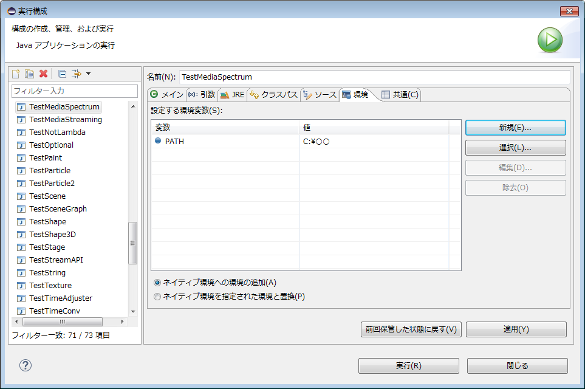Click the horizontal scroll left arrow
Screen dimensions: 585x389
click(16, 322)
